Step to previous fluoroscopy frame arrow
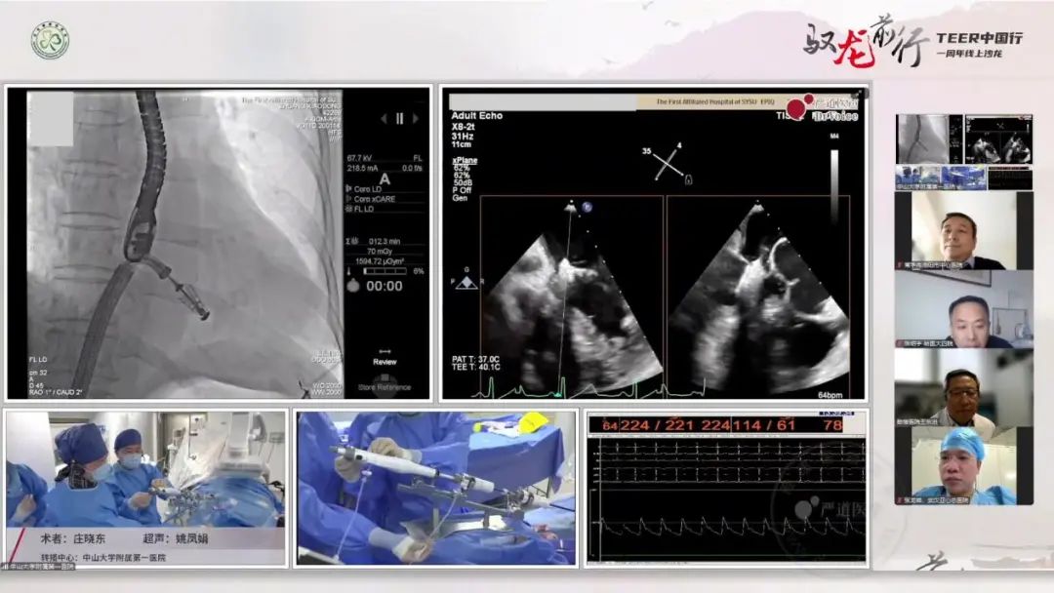This screenshot has height=593, width=1054. click(x=381, y=118)
